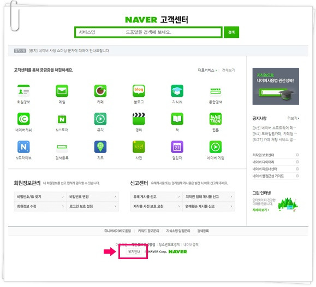Open the 블로그 blog help icon
This screenshot has height=287, width=316.
139,91
